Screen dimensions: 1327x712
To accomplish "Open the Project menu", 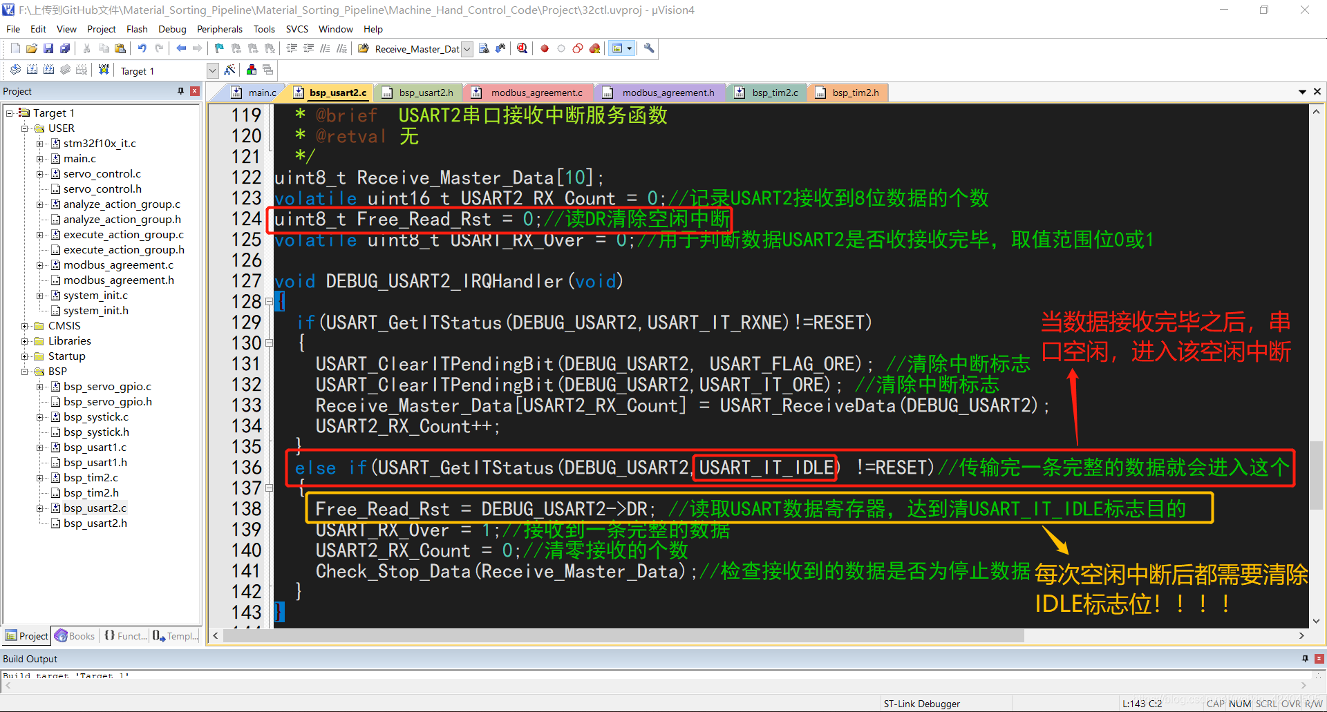I will [x=101, y=29].
